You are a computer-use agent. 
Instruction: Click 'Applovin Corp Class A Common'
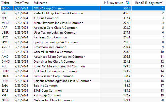pyautogui.click(x=56, y=28)
